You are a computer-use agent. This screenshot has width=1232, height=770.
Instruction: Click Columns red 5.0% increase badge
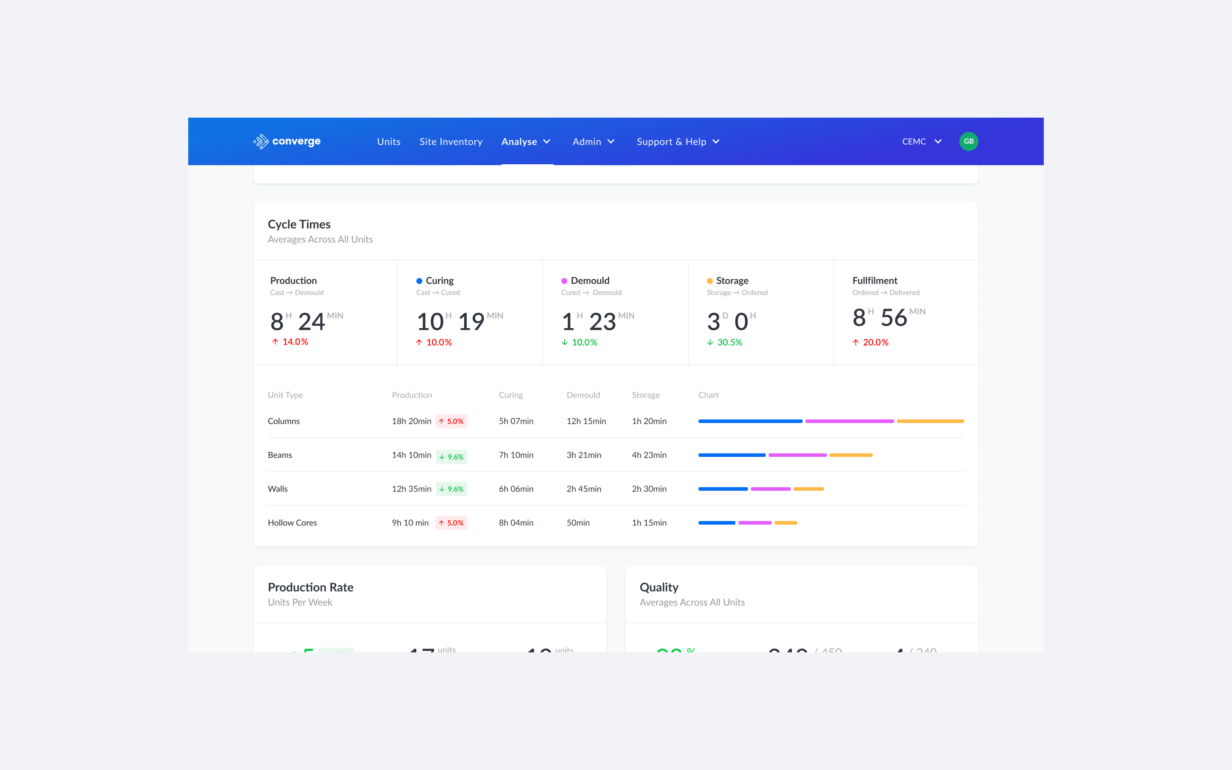click(x=451, y=421)
